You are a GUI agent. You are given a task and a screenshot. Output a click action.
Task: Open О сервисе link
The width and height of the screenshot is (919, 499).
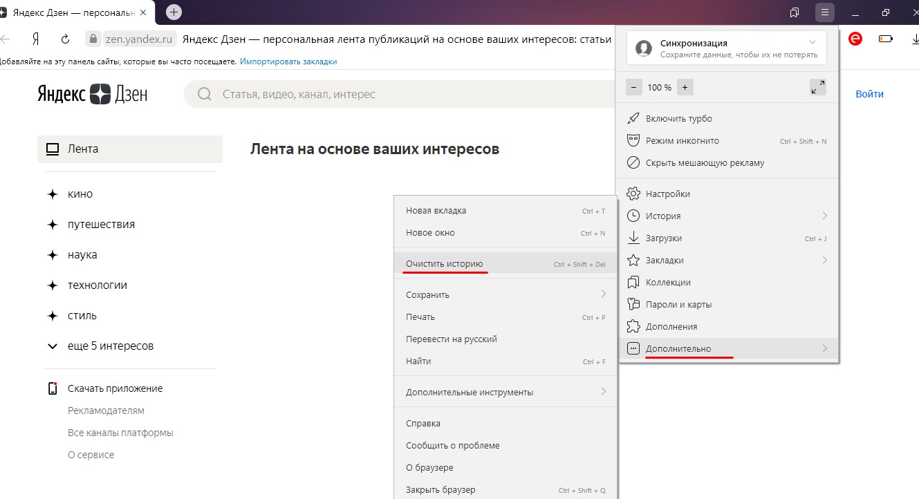click(91, 455)
